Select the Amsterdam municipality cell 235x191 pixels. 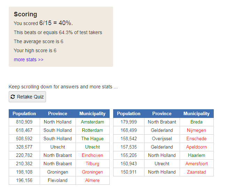pyautogui.click(x=93, y=122)
